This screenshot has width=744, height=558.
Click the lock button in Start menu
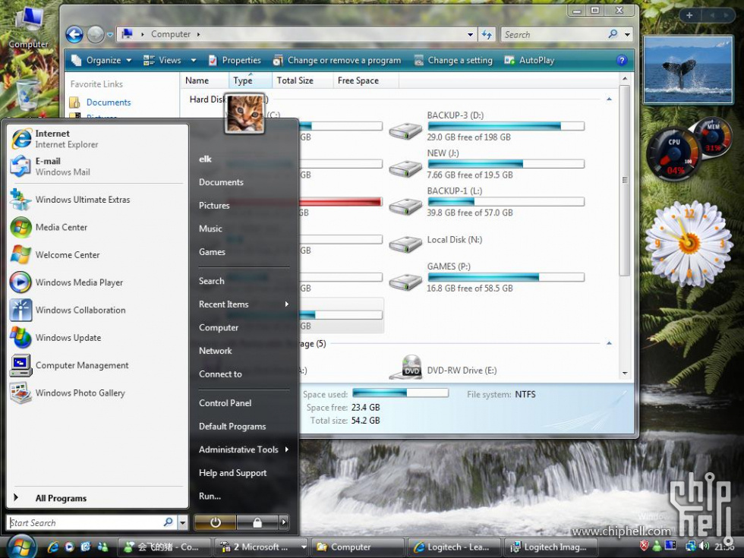point(257,522)
